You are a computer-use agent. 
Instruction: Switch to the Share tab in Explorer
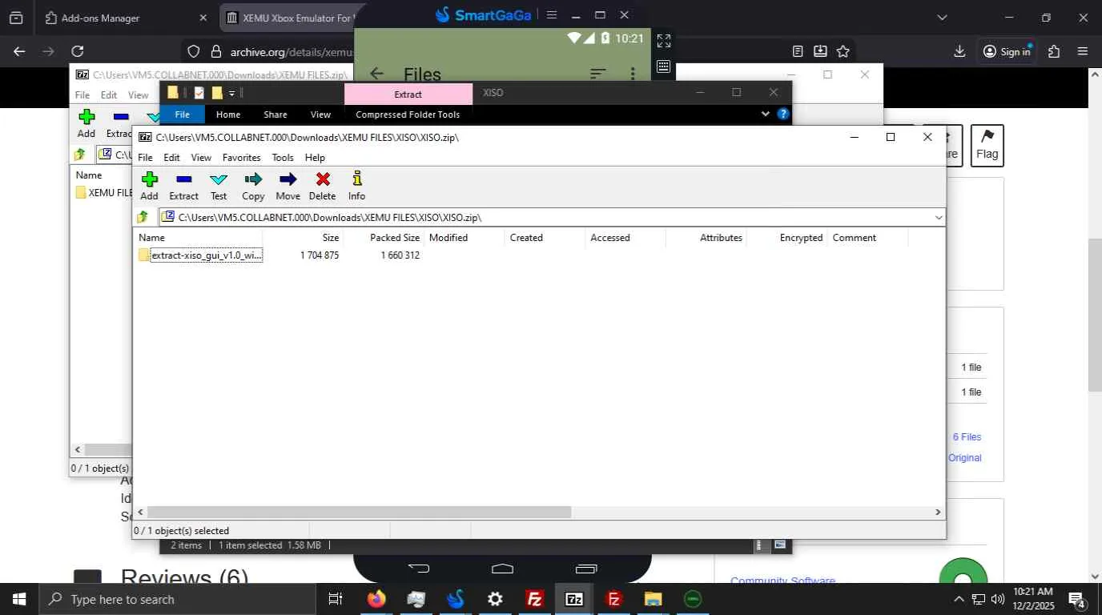(275, 115)
